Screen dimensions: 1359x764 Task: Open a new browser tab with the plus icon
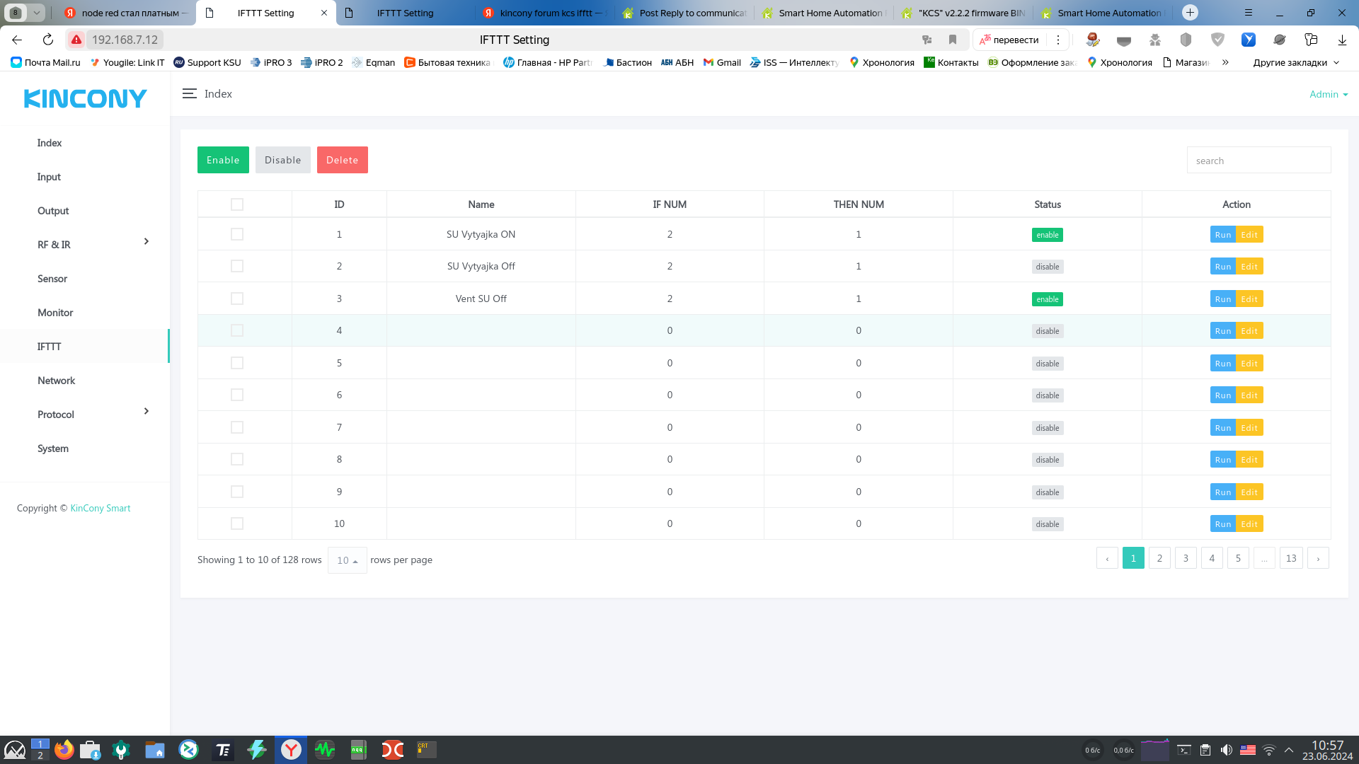(x=1190, y=13)
